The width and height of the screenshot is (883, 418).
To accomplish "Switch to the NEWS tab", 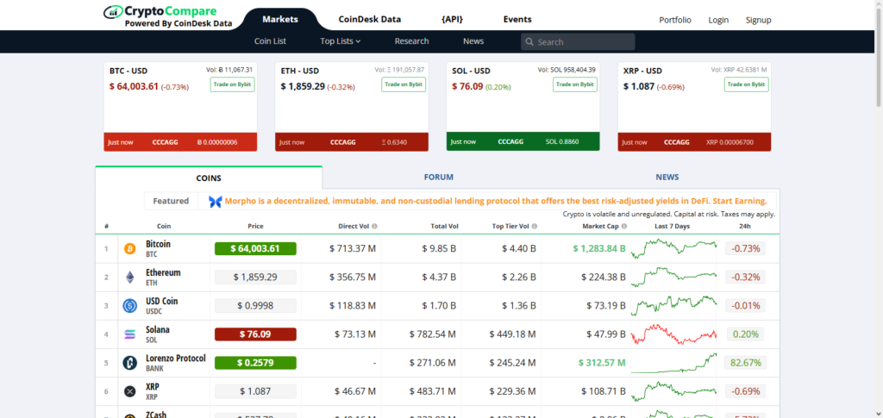I will [667, 178].
